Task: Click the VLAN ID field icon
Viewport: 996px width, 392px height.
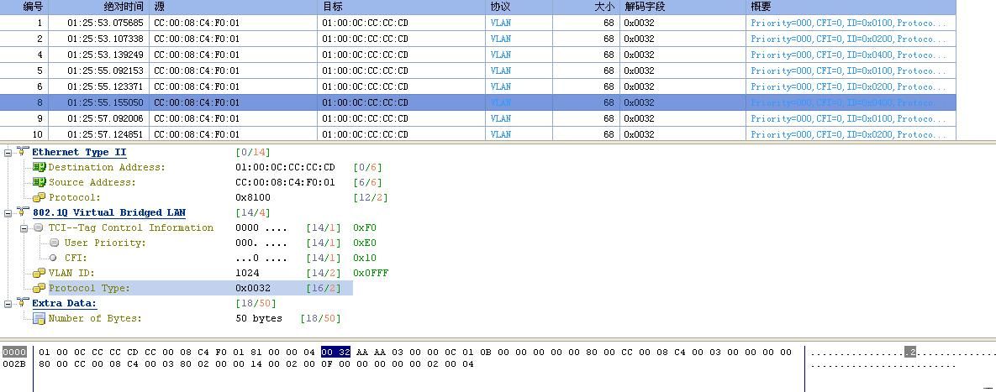Action: [39, 273]
